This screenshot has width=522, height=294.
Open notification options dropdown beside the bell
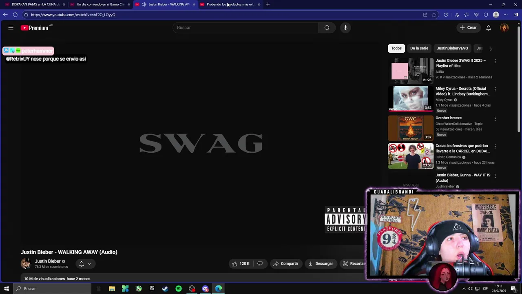[89, 264]
